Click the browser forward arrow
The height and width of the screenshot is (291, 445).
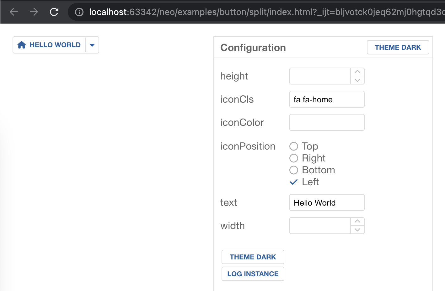34,12
